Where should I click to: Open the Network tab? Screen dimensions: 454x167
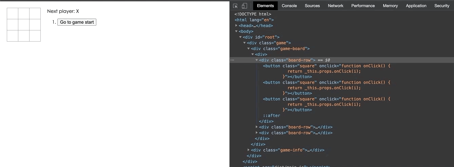[336, 6]
